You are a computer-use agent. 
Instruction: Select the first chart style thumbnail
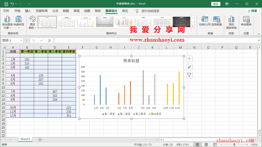[47, 22]
